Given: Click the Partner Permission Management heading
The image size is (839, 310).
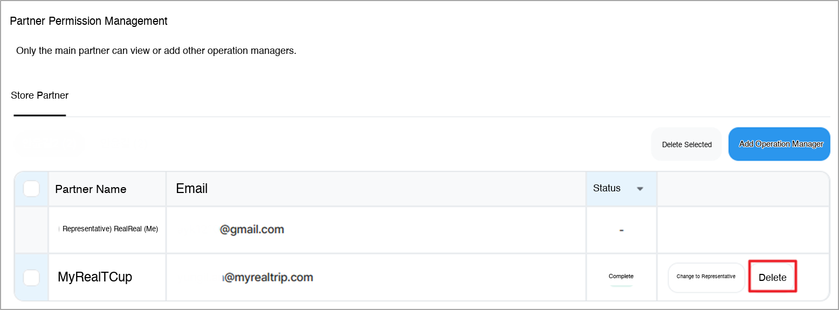Looking at the screenshot, I should coord(89,21).
